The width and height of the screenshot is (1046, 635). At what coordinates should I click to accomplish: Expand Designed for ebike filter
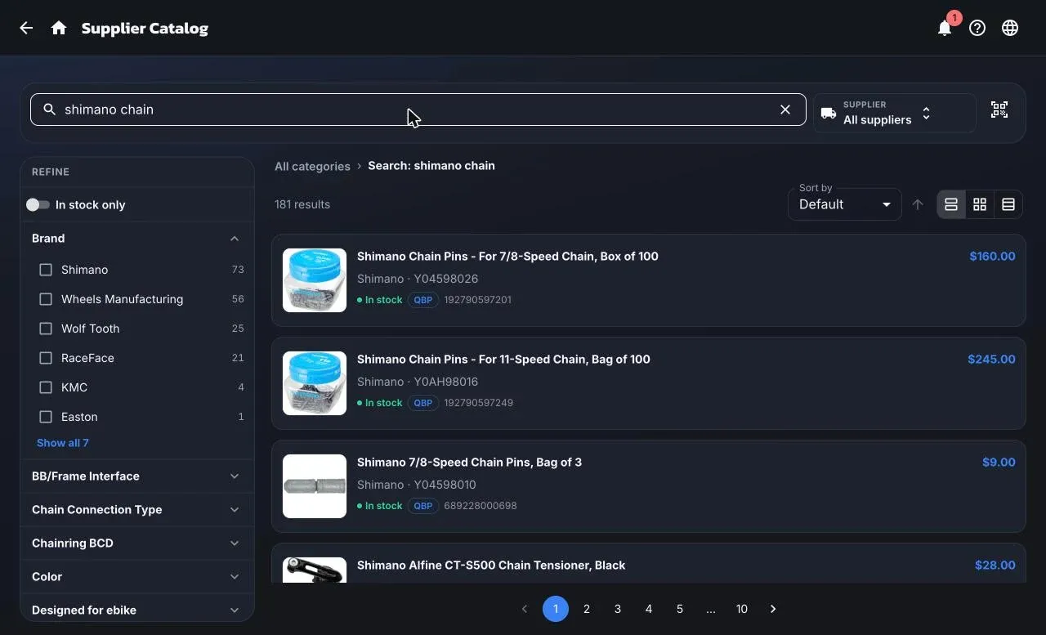[137, 610]
